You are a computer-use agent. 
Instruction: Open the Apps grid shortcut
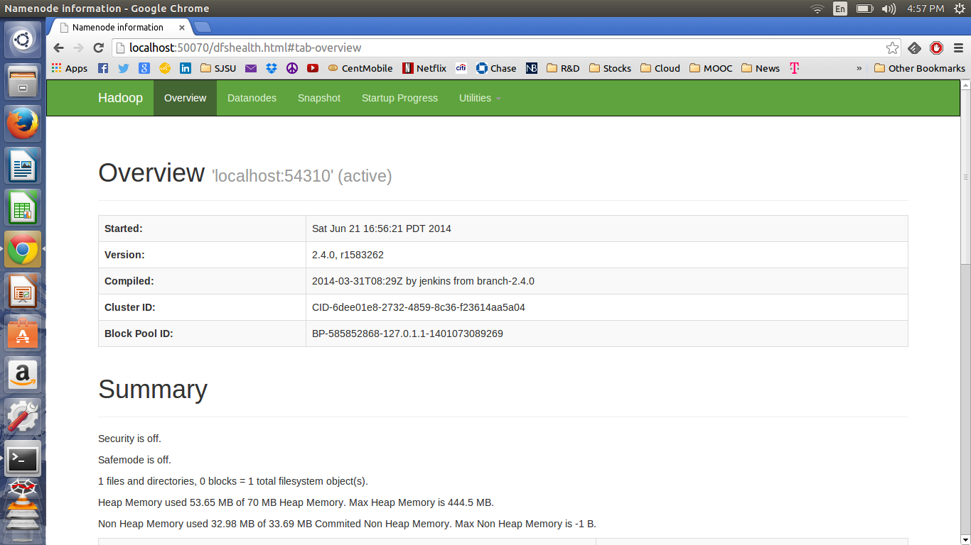coord(70,68)
